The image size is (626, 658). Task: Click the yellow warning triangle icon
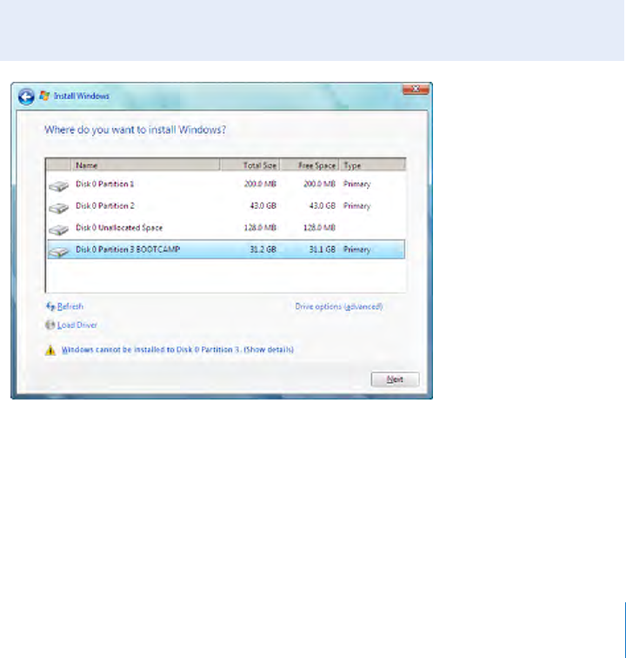point(50,350)
